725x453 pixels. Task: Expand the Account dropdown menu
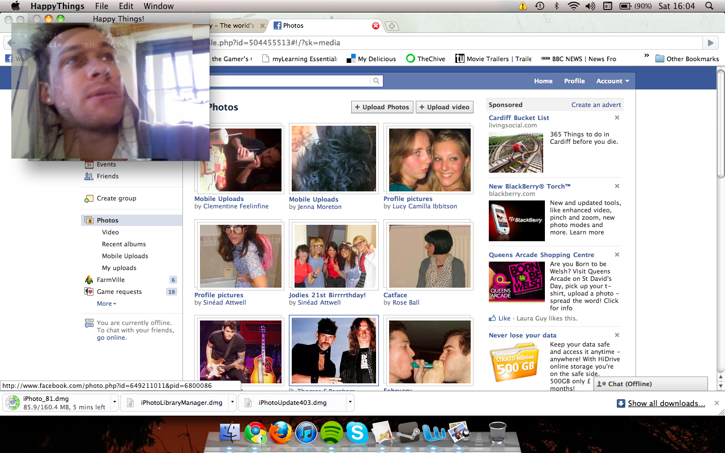click(x=612, y=81)
